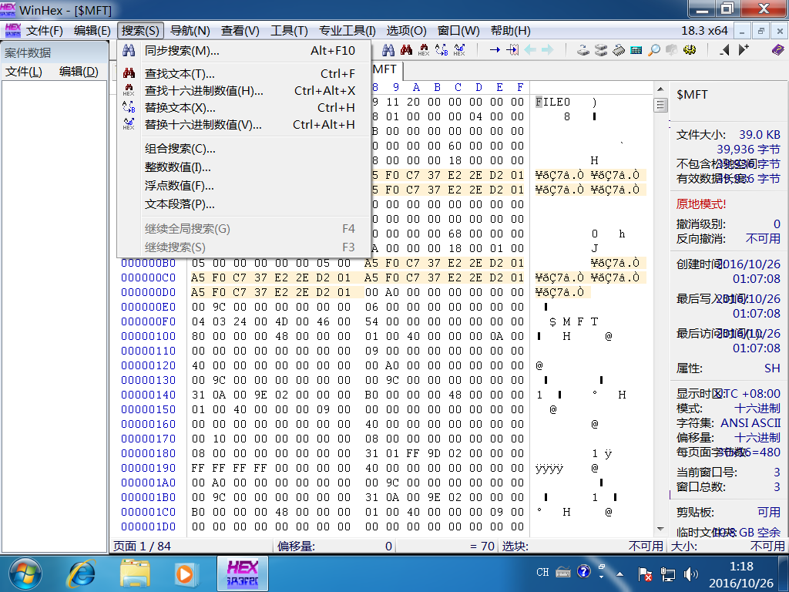Open the 导航(N) menu
Image resolution: width=789 pixels, height=592 pixels.
coord(190,31)
